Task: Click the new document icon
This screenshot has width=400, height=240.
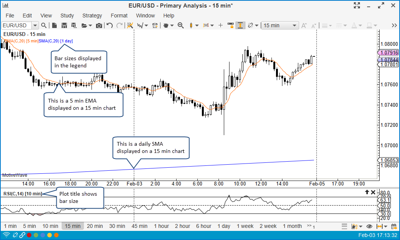Action: click(54, 25)
